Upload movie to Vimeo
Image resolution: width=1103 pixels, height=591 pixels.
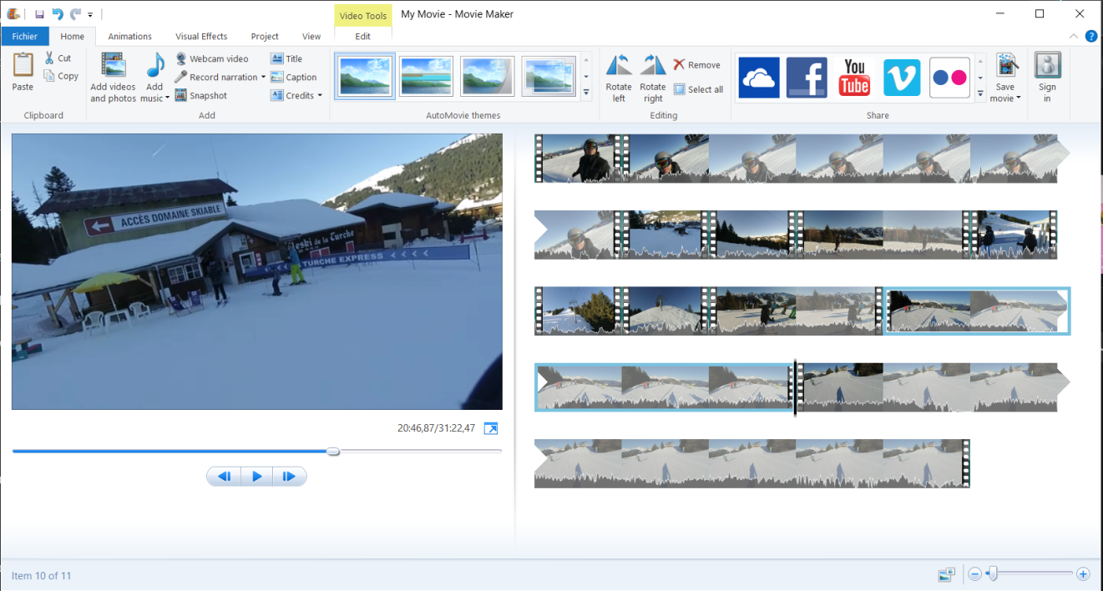(x=902, y=78)
